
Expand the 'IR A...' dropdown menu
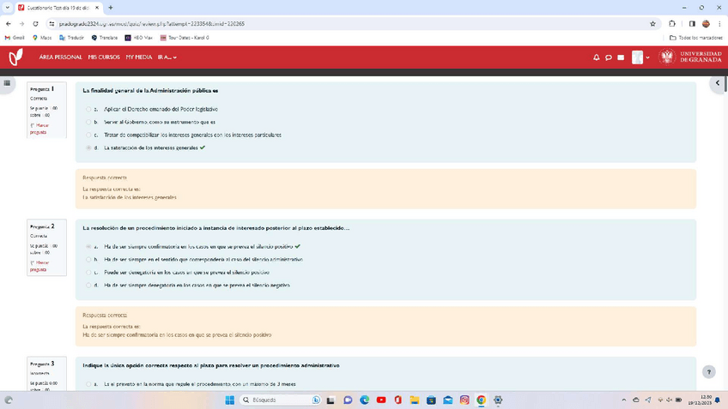167,57
